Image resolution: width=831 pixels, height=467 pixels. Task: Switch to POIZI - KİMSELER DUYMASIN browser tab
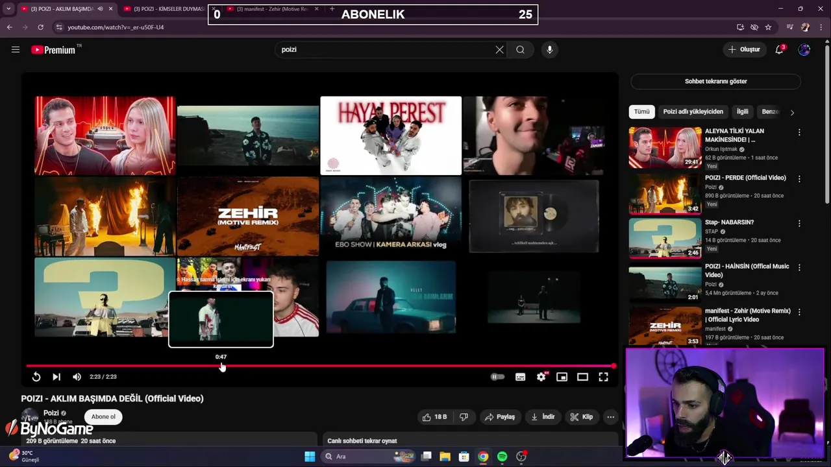pyautogui.click(x=167, y=9)
